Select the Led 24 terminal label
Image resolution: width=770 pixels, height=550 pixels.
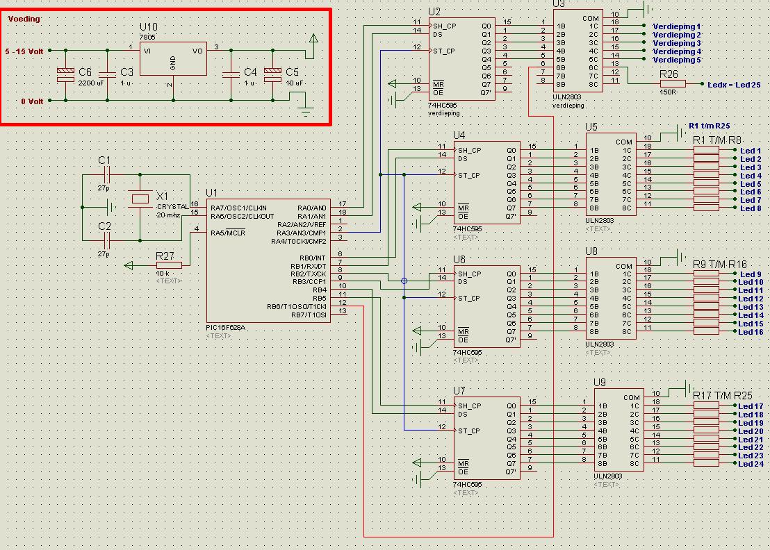[750, 464]
